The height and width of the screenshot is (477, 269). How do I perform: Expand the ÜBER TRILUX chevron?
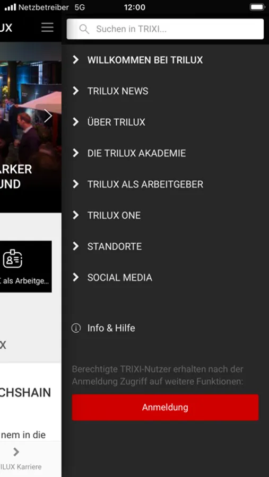pyautogui.click(x=75, y=122)
